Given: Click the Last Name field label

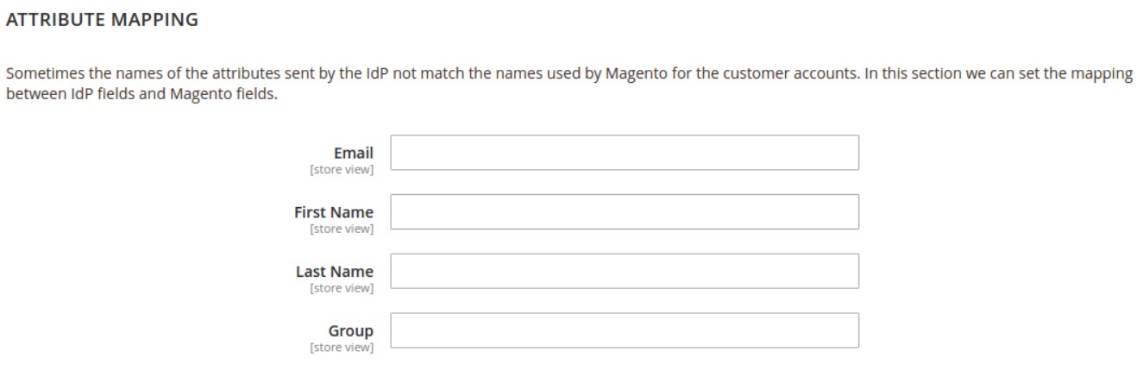Looking at the screenshot, I should (334, 272).
